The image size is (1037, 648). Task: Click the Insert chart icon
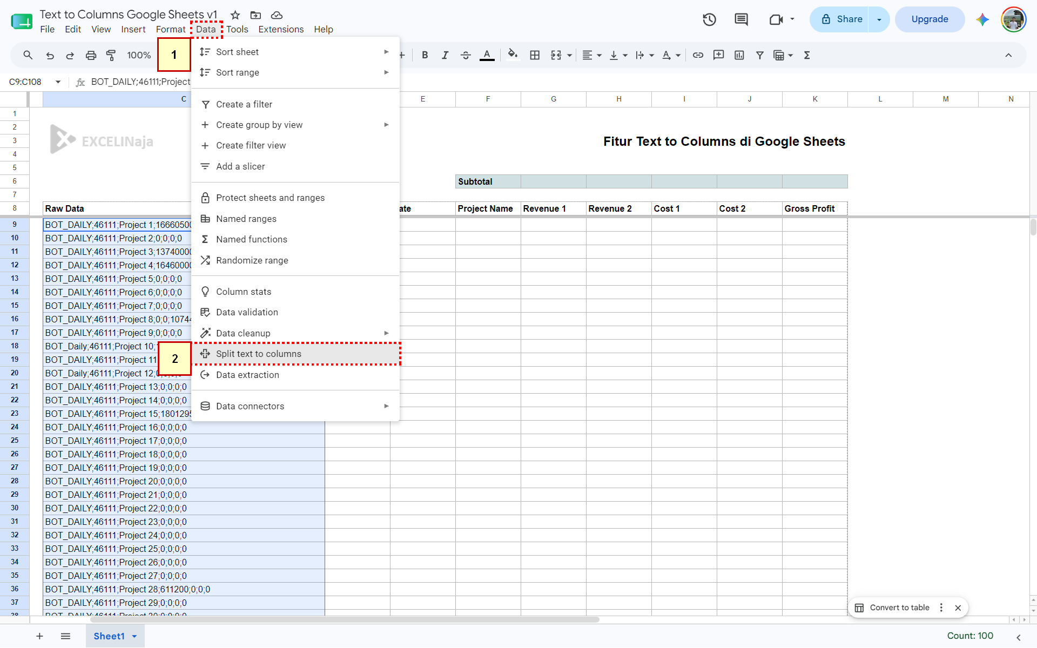pyautogui.click(x=739, y=55)
